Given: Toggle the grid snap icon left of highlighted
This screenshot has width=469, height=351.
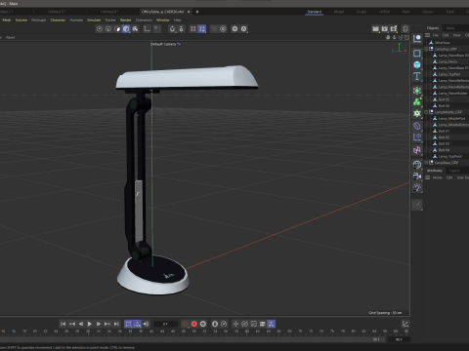Looking at the screenshot, I should point(193,29).
